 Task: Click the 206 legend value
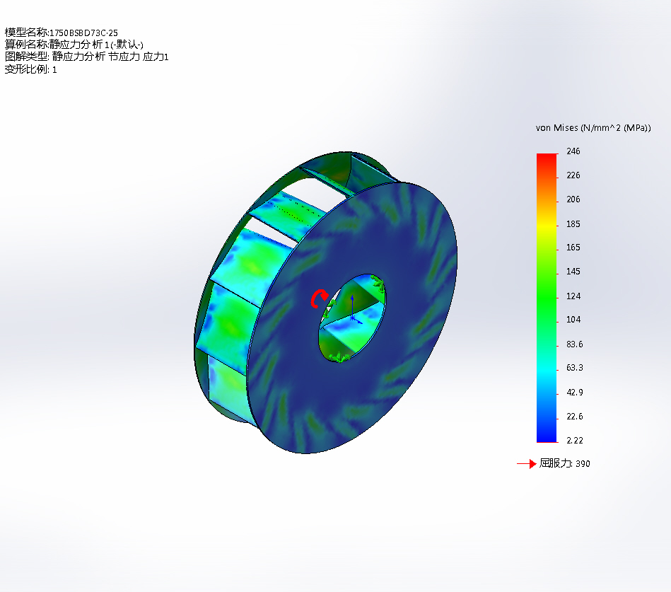573,199
